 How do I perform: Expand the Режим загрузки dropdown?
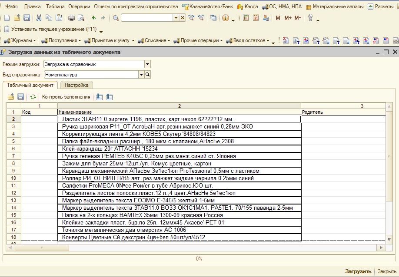click(147, 64)
